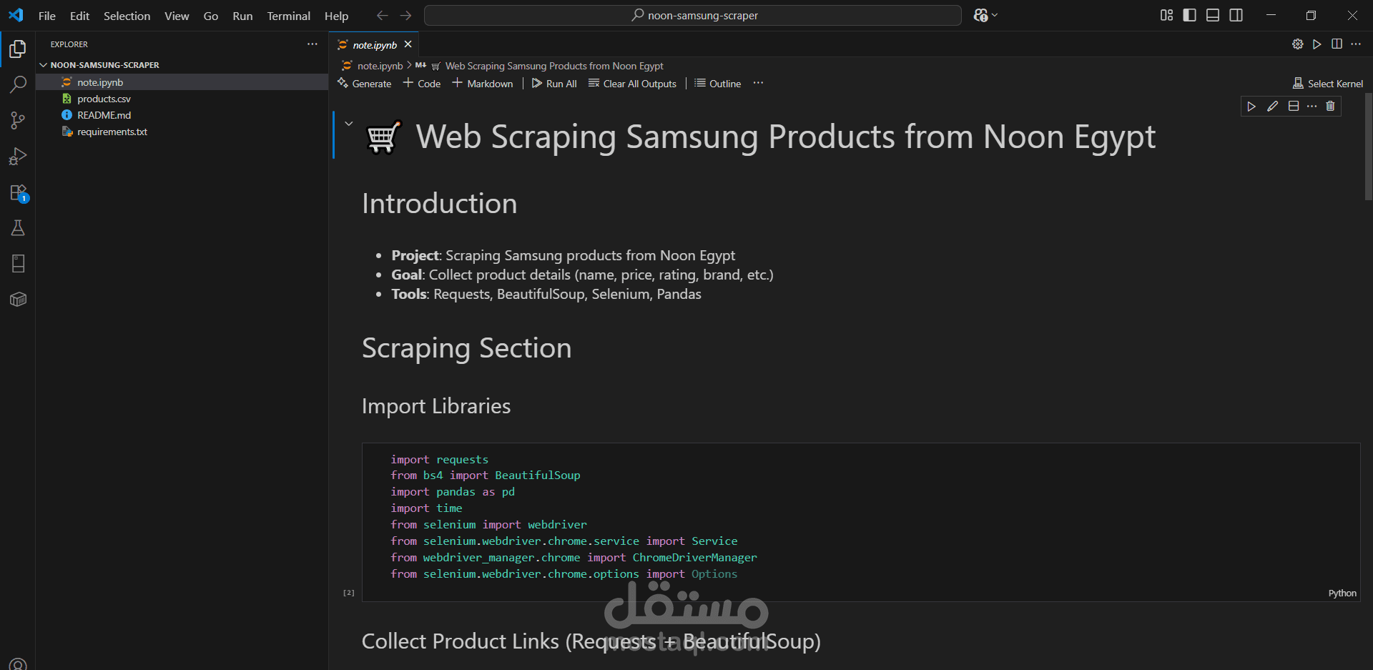The height and width of the screenshot is (670, 1373).
Task: Delete the title cell with trash icon
Action: point(1330,107)
